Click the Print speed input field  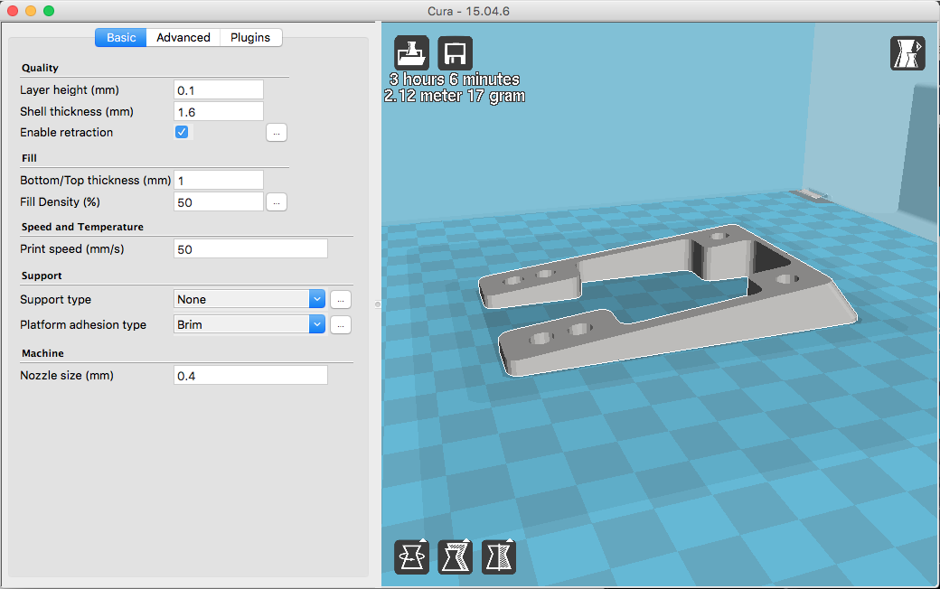coord(249,248)
